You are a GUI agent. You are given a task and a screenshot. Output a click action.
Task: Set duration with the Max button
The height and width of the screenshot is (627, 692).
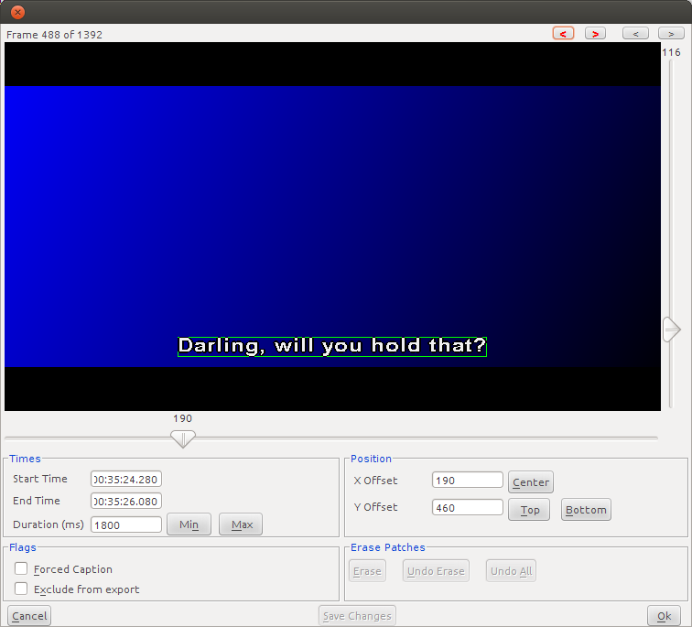pyautogui.click(x=241, y=524)
